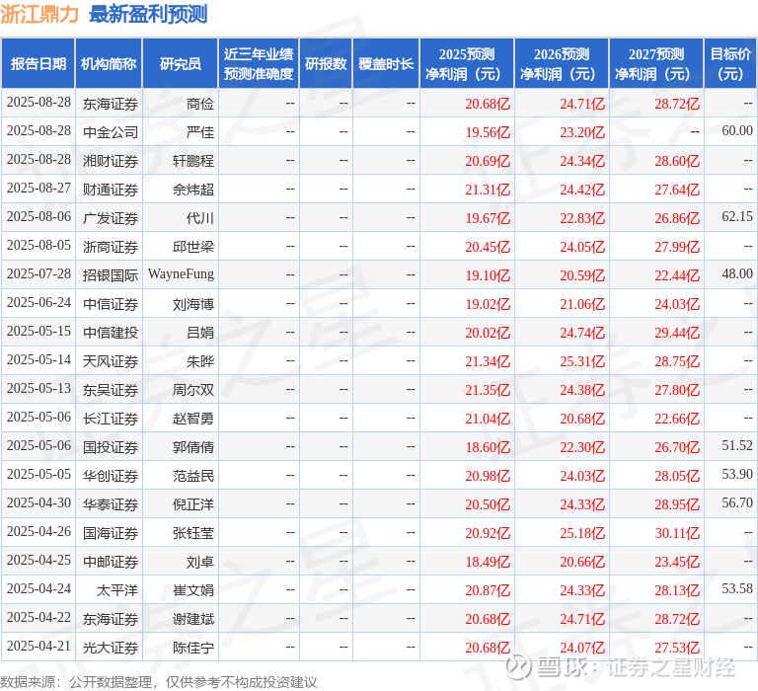Image resolution: width=758 pixels, height=691 pixels.
Task: Click researcher name 朱晔
Action: (199, 360)
